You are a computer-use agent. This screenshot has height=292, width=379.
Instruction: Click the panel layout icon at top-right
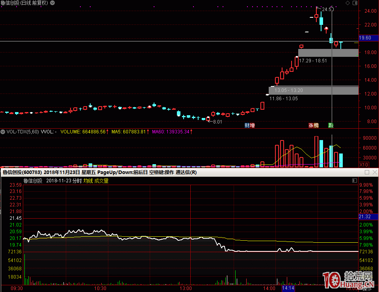point(354,3)
